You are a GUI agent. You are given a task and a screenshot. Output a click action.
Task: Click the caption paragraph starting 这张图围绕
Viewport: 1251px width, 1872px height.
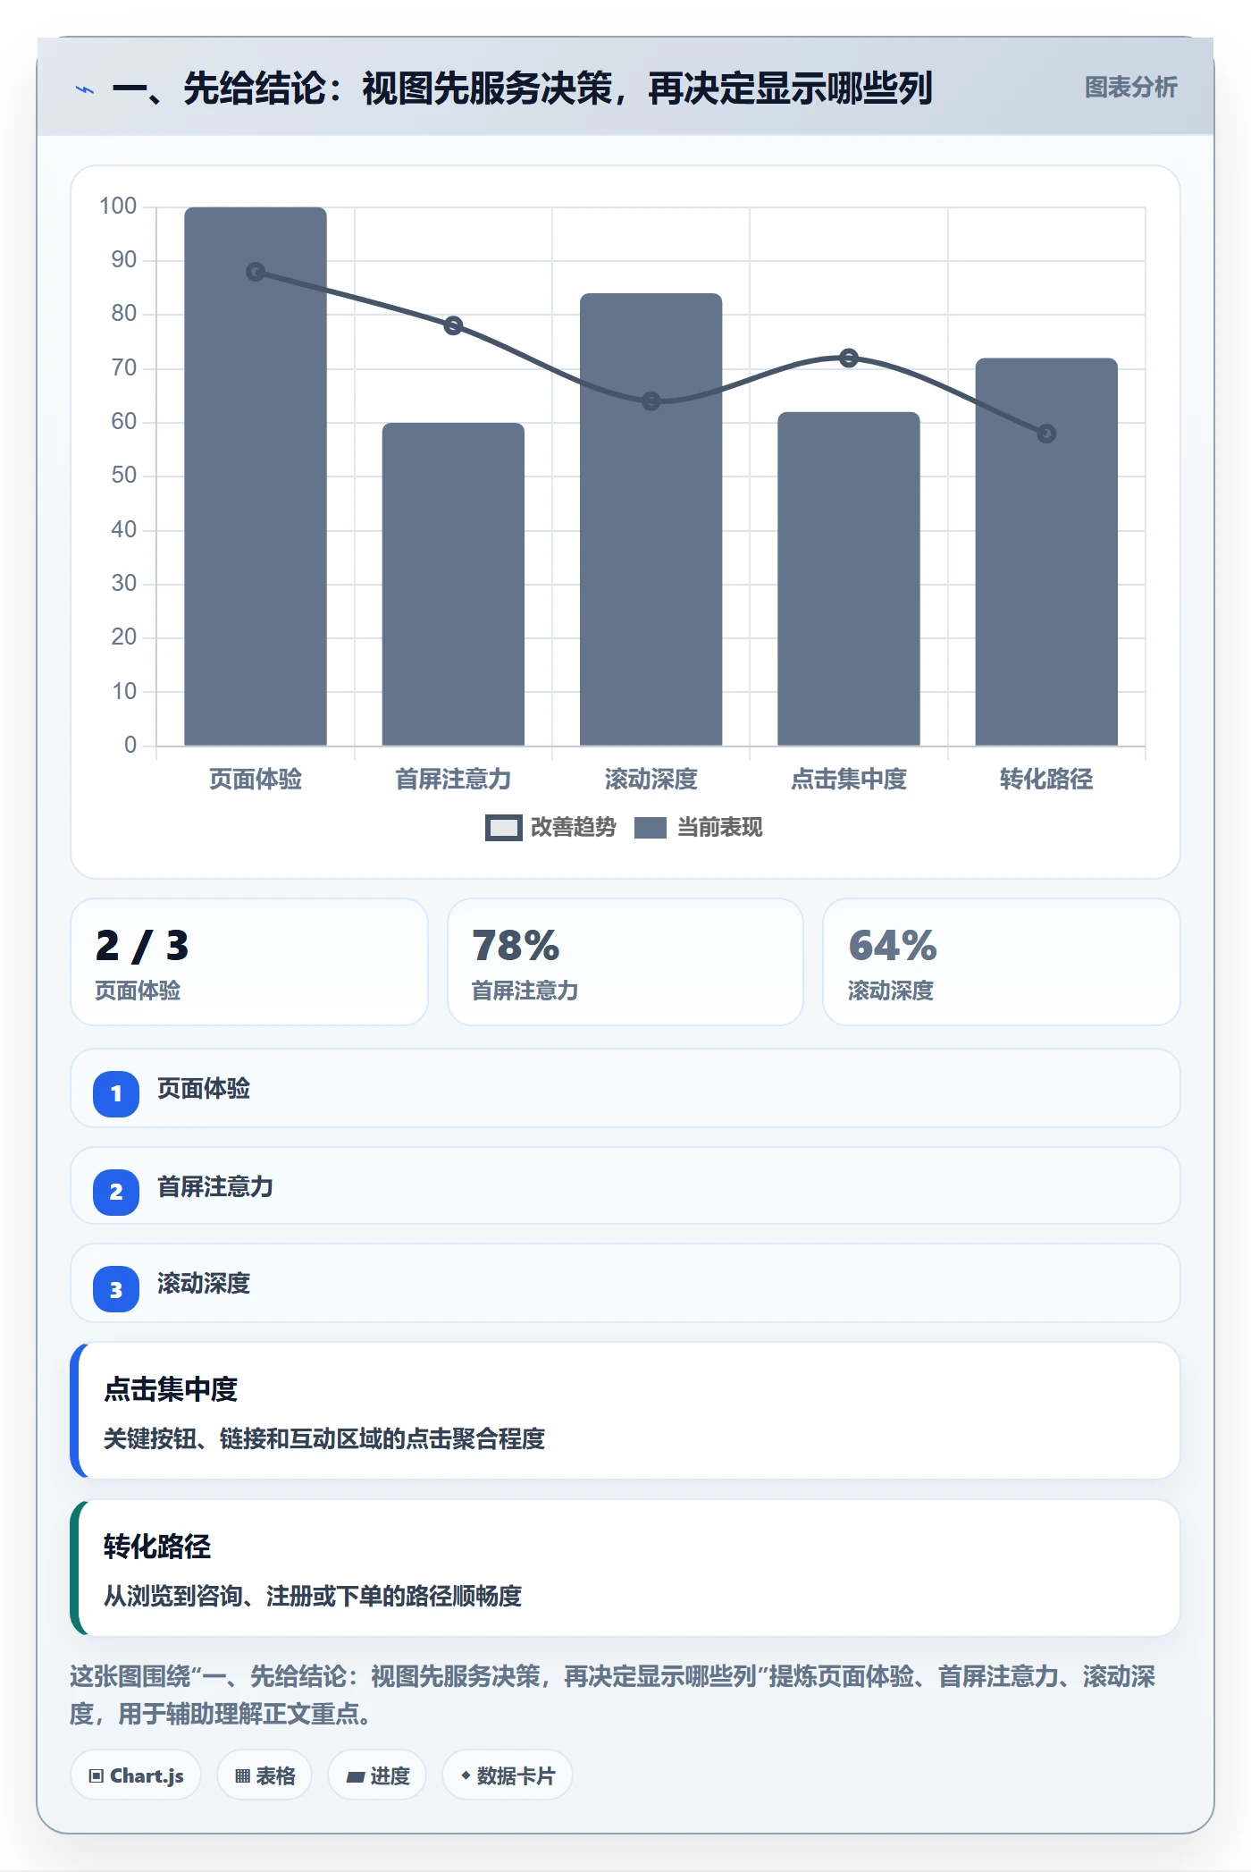(613, 1695)
